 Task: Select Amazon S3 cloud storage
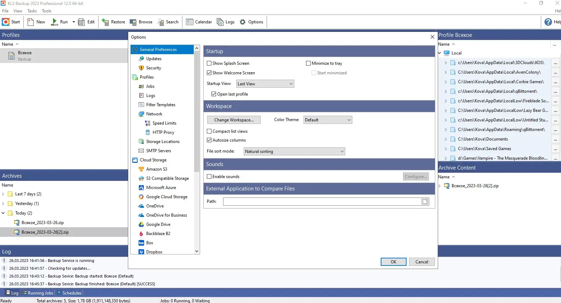coord(157,169)
